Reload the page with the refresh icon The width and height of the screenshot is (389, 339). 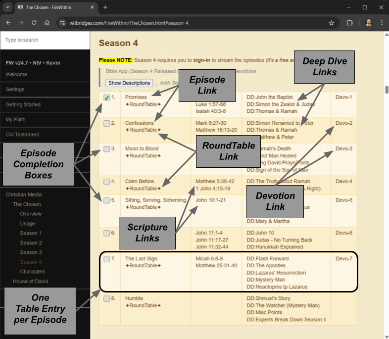pos(34,23)
